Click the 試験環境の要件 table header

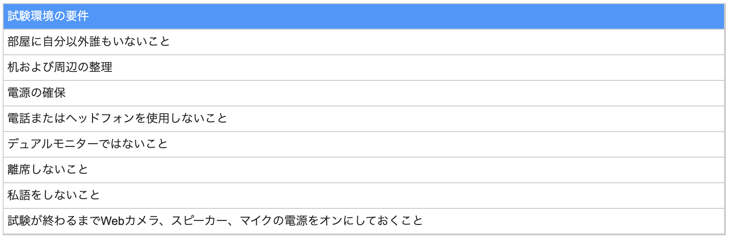[x=48, y=17]
